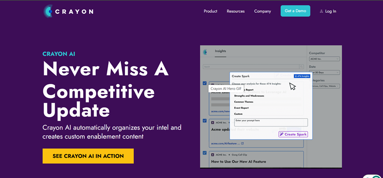
Task: Click the 474 Insights lightbulb badge
Action: coord(302,76)
